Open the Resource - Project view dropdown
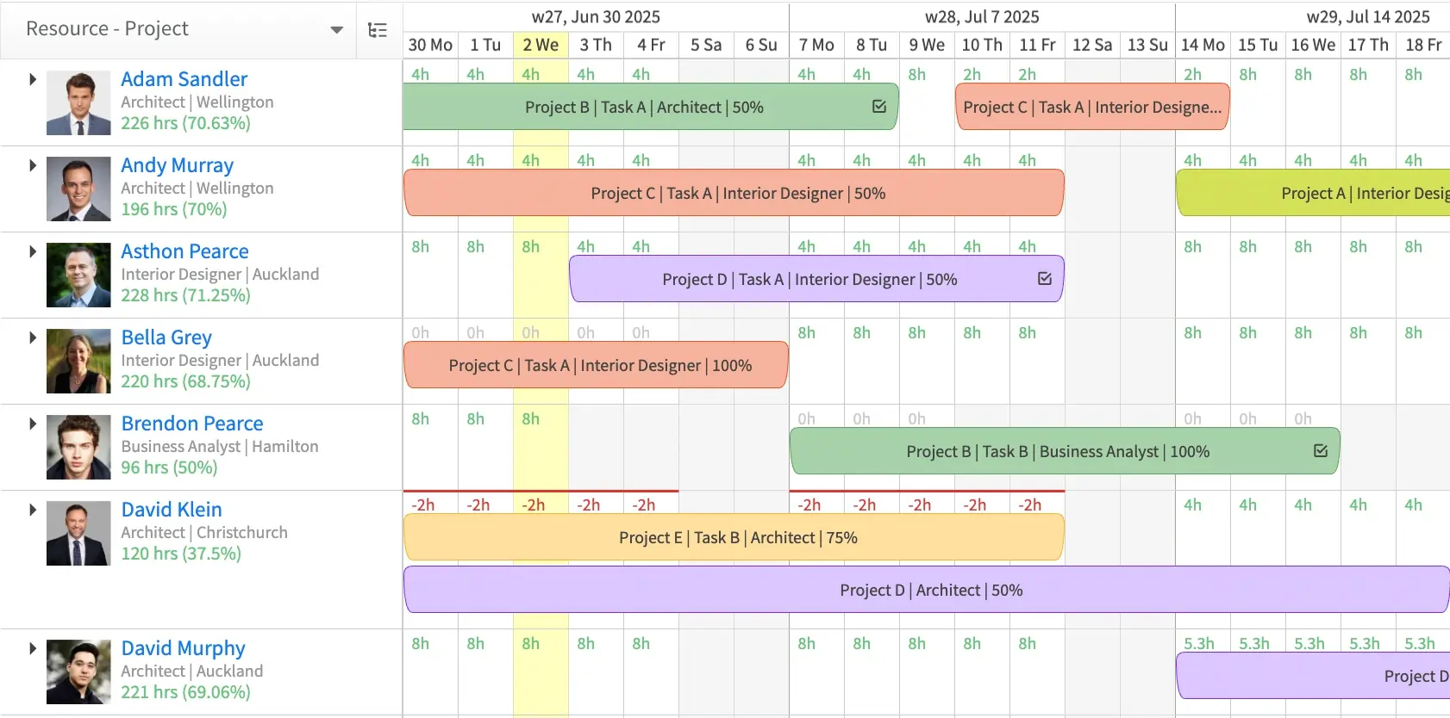 336,28
